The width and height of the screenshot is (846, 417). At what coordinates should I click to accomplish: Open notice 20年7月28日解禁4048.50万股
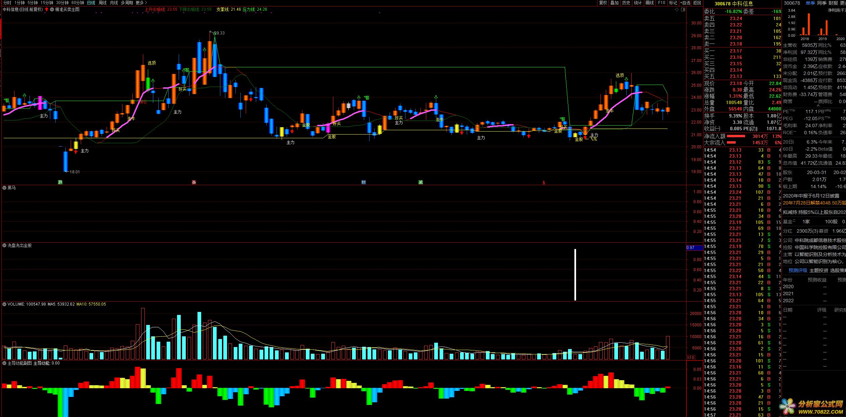coord(814,203)
